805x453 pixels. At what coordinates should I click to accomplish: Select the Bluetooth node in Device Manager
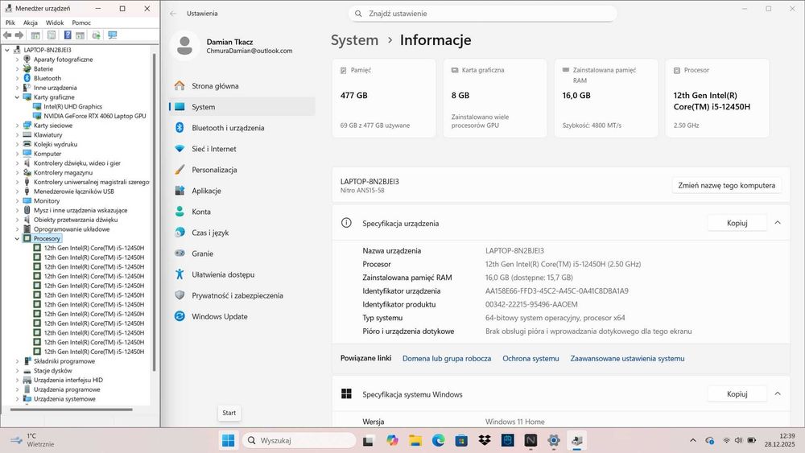click(x=47, y=79)
